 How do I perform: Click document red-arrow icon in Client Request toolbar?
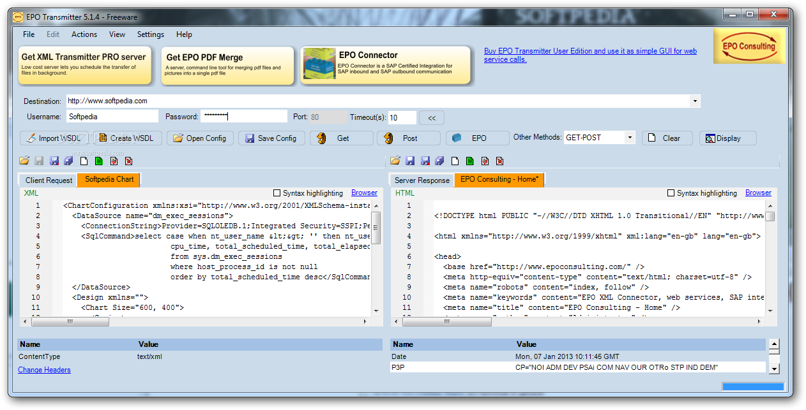(x=114, y=161)
